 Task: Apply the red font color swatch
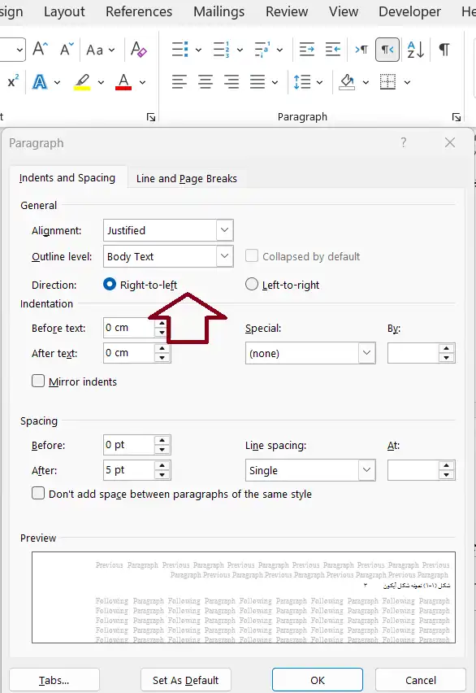click(123, 82)
